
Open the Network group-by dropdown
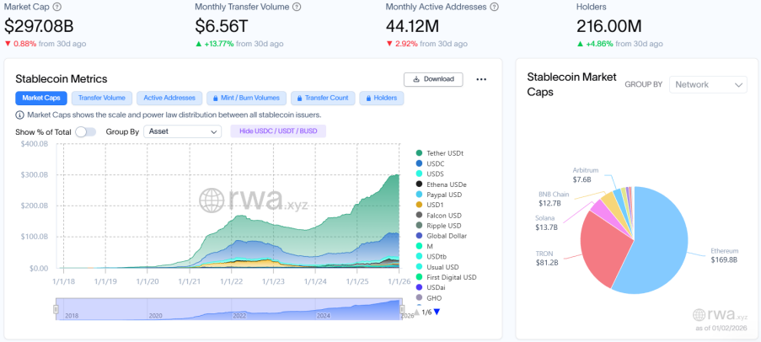coord(708,84)
